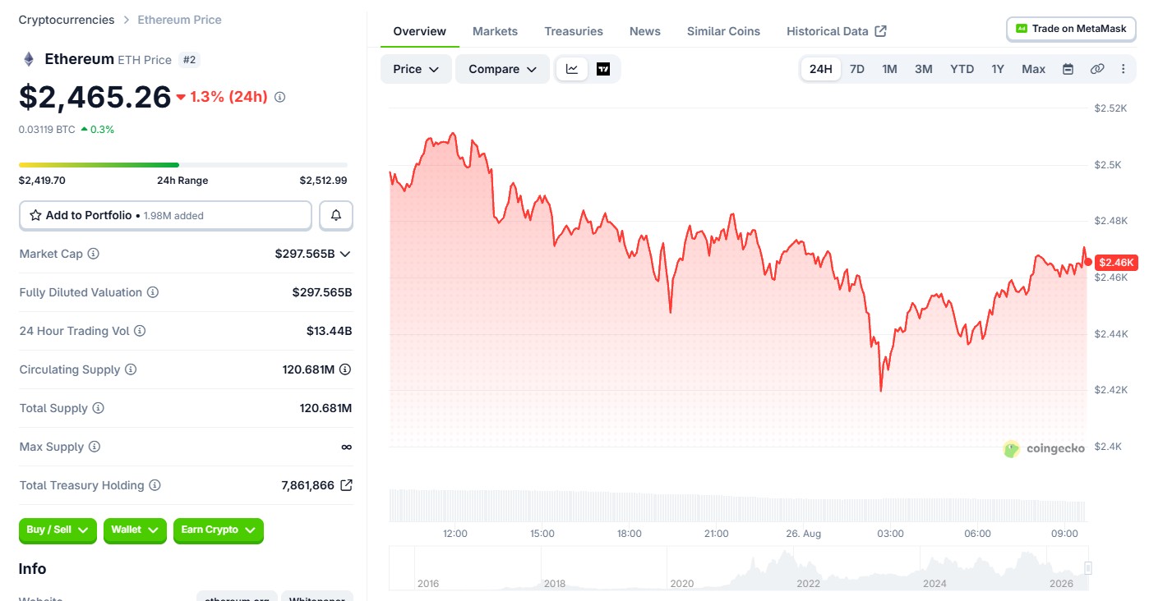Open the chart more options menu
Screen dimensions: 1149x601
point(1124,69)
